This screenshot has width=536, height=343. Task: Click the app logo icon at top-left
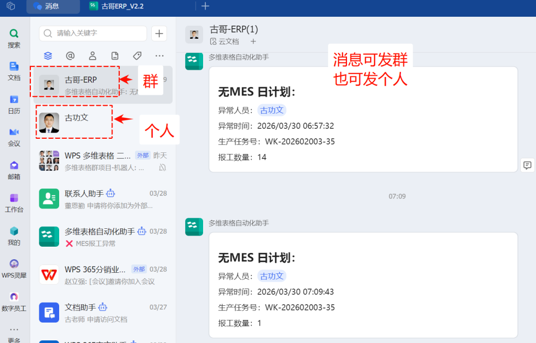pyautogui.click(x=11, y=6)
